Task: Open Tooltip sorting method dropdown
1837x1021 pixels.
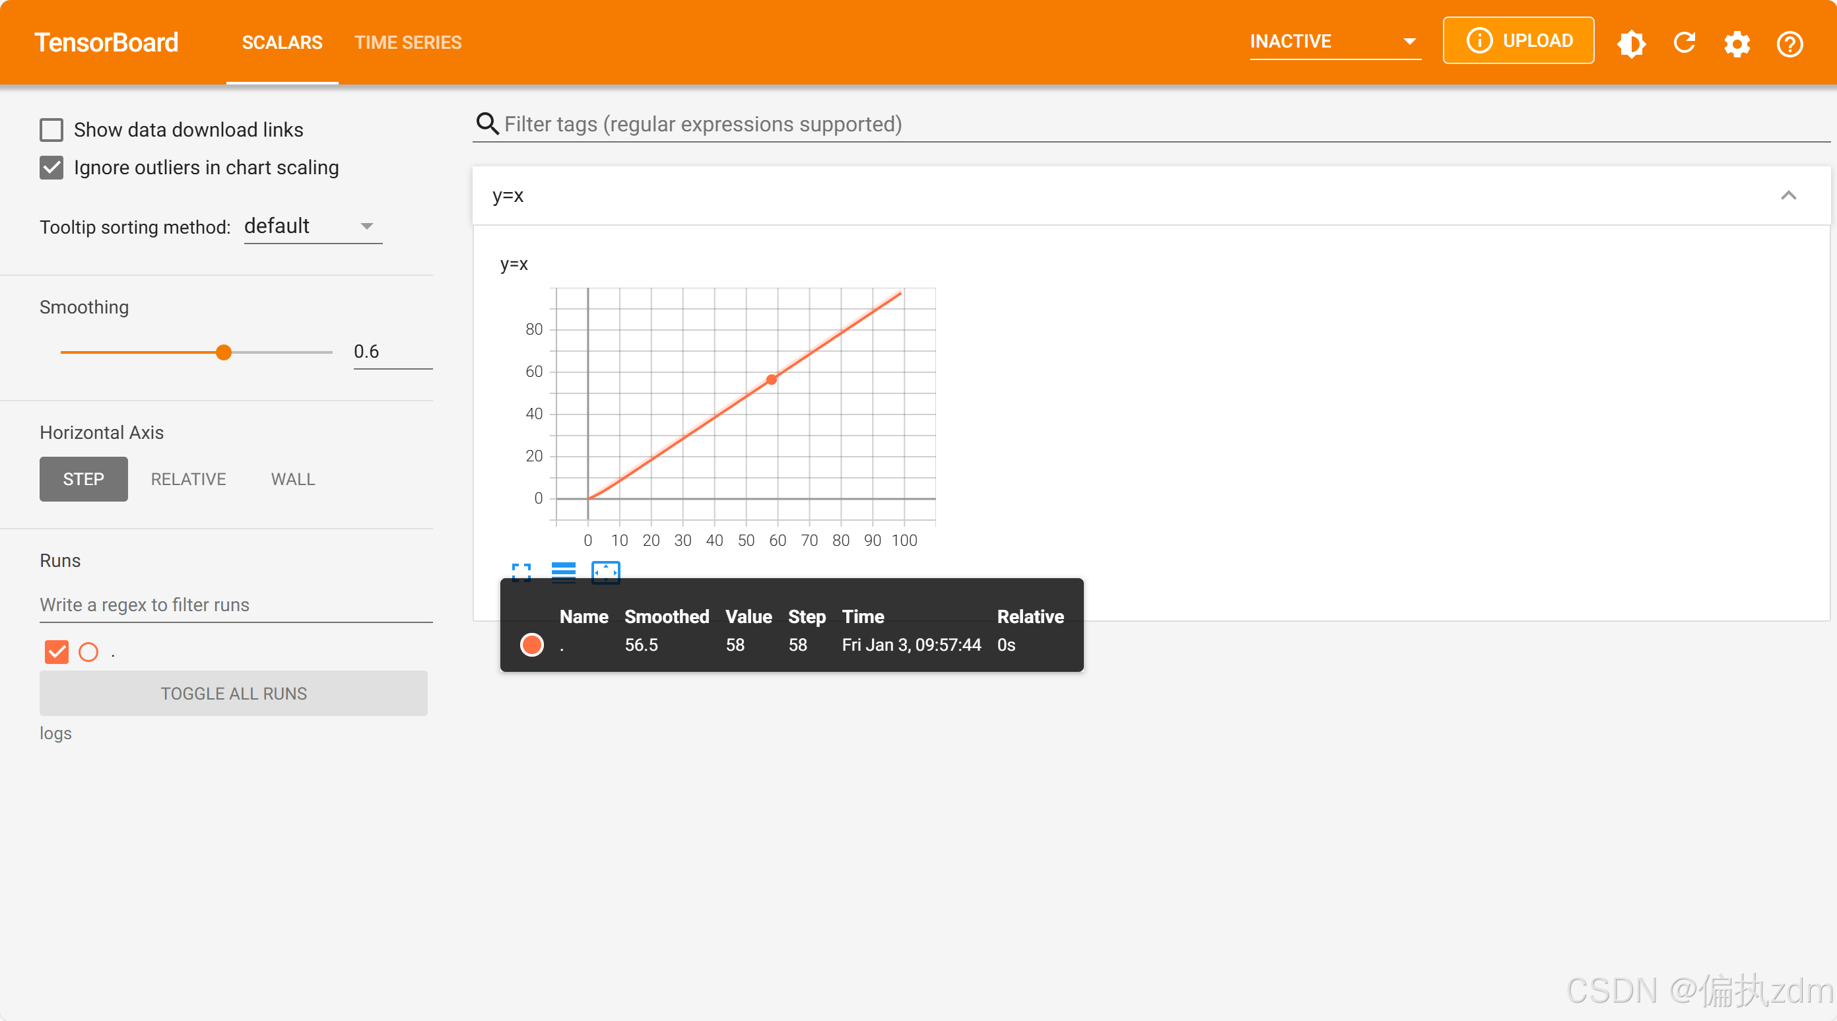Action: tap(313, 226)
